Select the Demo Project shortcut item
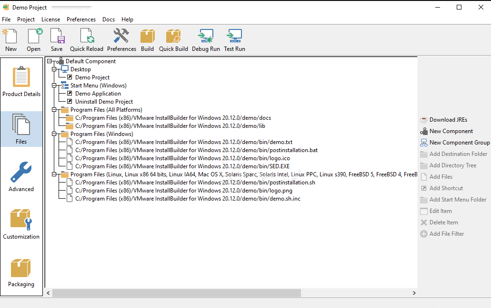This screenshot has width=491, height=308. click(92, 77)
